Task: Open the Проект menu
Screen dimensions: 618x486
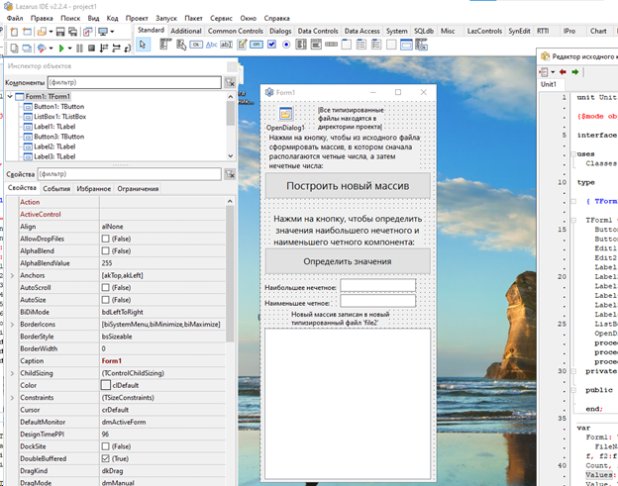Action: click(x=138, y=18)
